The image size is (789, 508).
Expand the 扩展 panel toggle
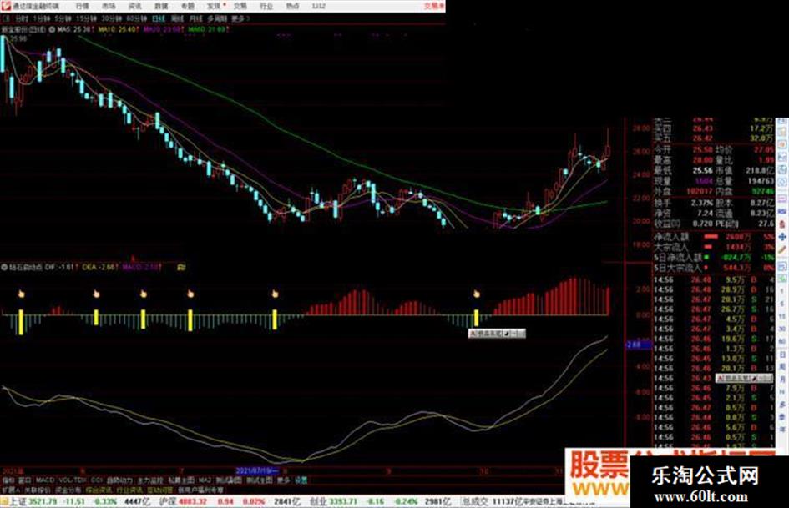tap(10, 490)
